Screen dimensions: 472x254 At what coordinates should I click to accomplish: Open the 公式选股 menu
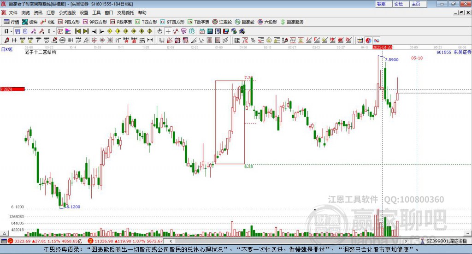(67, 12)
